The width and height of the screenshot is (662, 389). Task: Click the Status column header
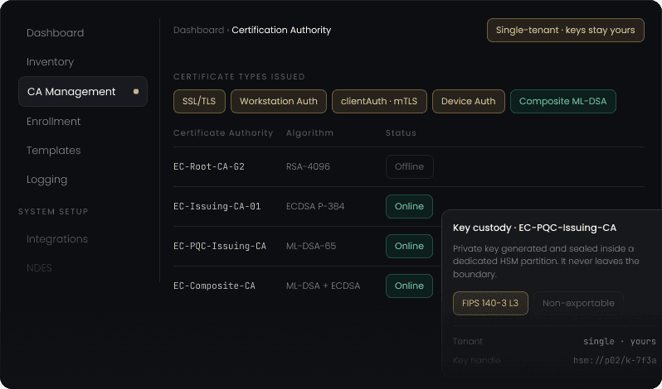pos(401,132)
